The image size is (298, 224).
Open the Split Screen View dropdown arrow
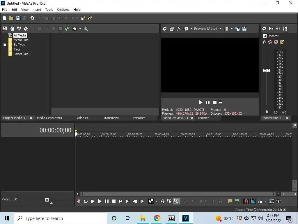191,29
